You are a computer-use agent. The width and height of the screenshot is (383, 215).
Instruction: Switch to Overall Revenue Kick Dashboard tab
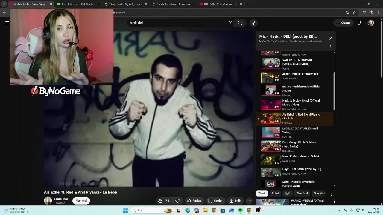point(78,4)
